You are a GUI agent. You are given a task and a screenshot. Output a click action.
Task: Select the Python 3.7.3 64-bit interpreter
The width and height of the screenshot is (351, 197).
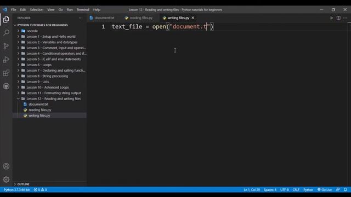16,190
